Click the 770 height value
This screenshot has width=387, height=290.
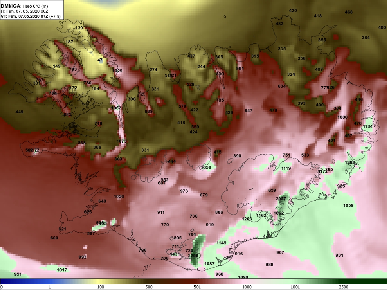[x=165, y=225]
